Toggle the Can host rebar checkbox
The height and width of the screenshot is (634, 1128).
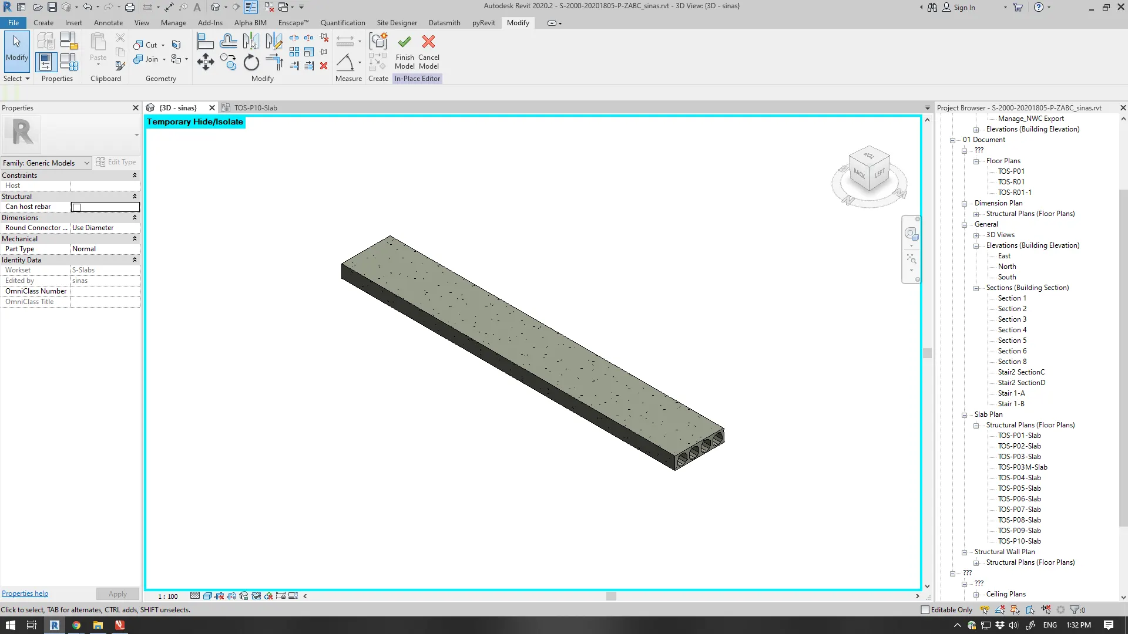pyautogui.click(x=76, y=207)
